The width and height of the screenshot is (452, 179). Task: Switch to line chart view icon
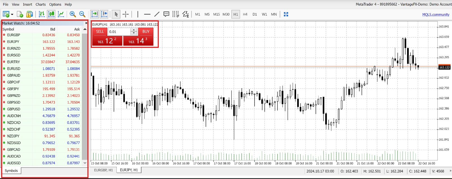61,14
